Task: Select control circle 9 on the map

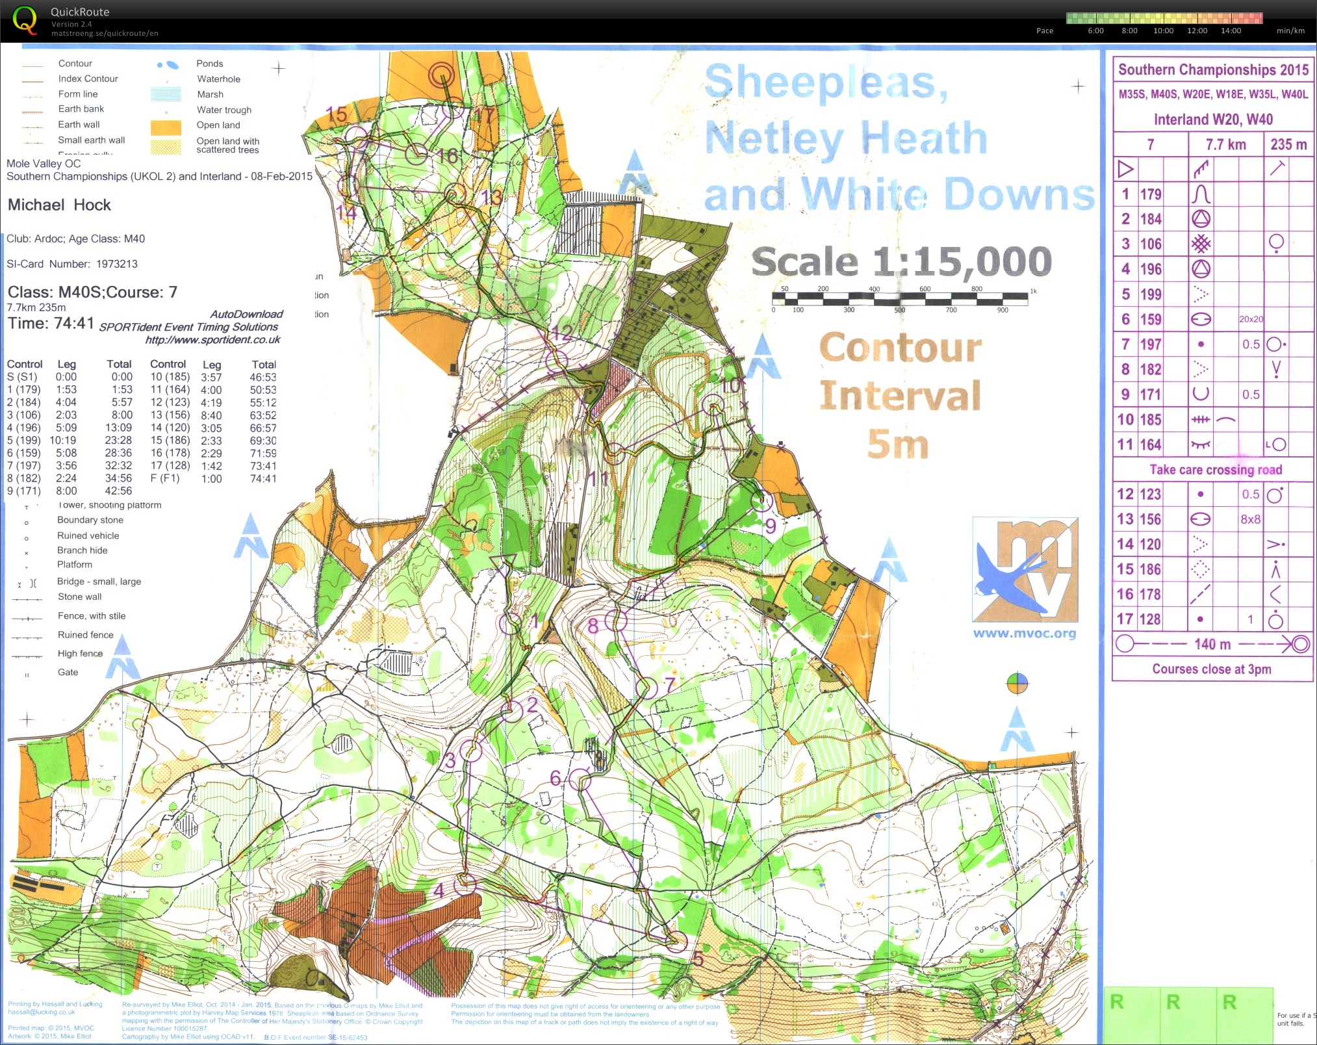Action: [762, 500]
